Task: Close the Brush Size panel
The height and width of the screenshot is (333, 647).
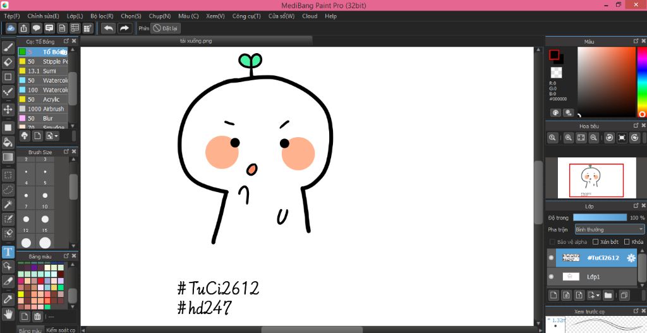Action: pos(74,152)
